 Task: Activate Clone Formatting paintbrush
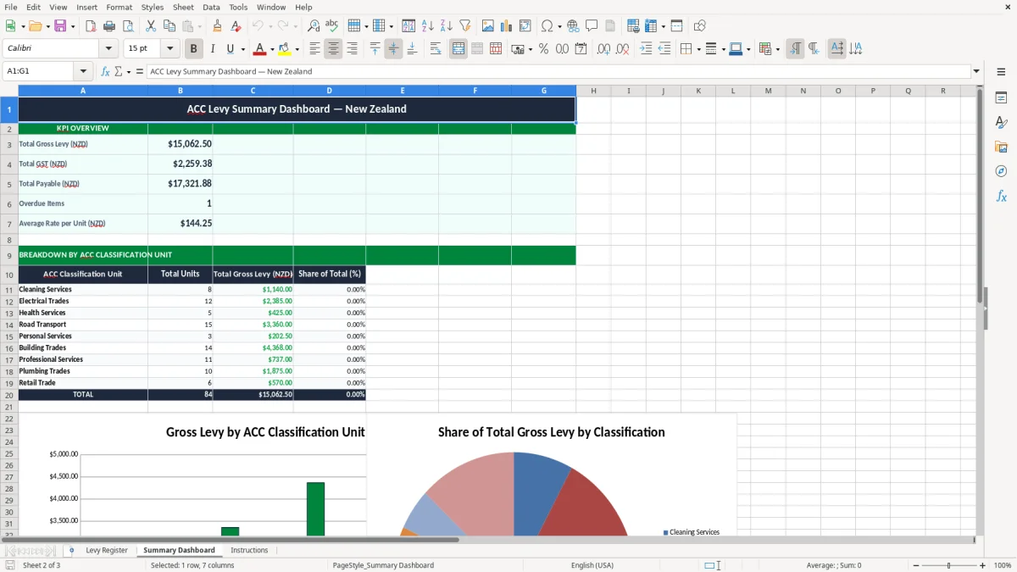point(217,26)
